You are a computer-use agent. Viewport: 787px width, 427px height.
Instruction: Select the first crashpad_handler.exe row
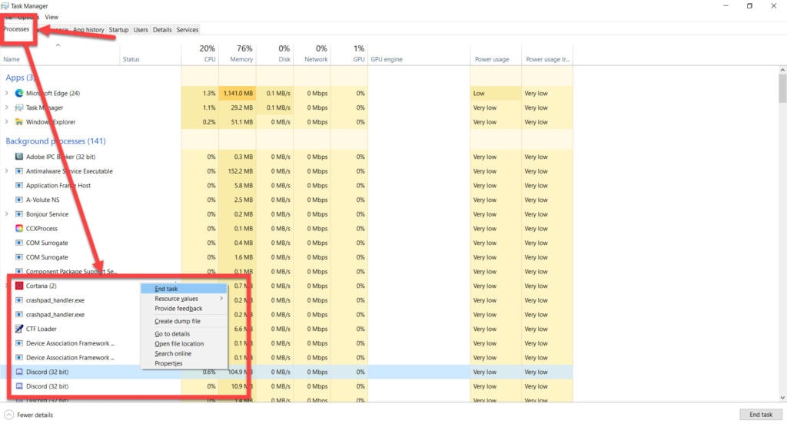tap(286, 300)
